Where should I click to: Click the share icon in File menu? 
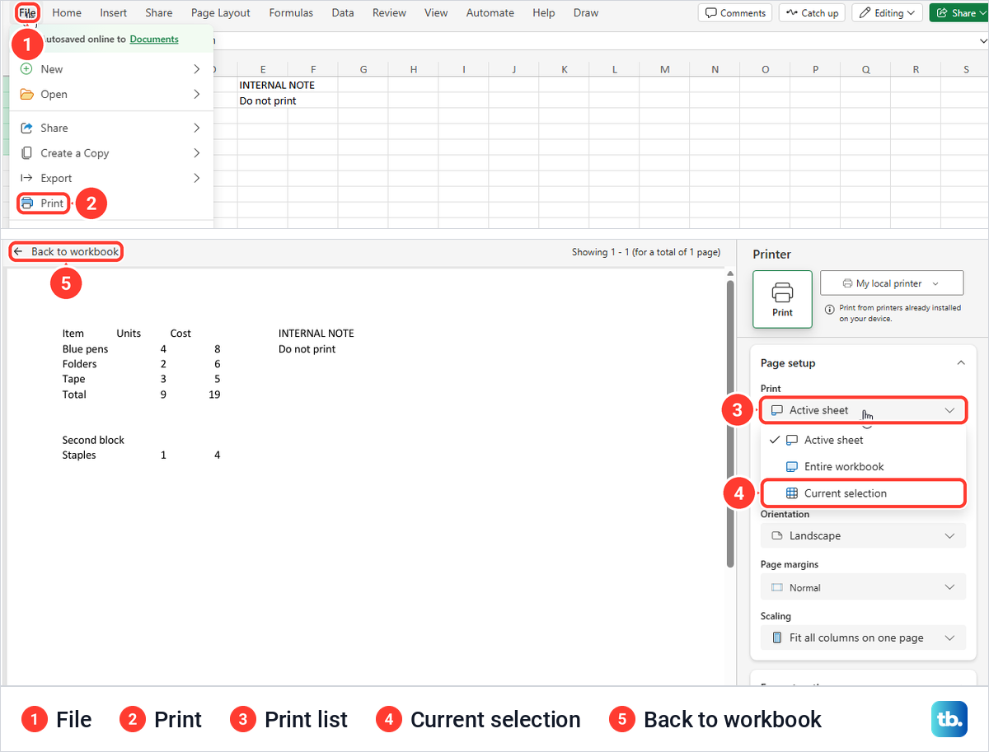pyautogui.click(x=26, y=128)
